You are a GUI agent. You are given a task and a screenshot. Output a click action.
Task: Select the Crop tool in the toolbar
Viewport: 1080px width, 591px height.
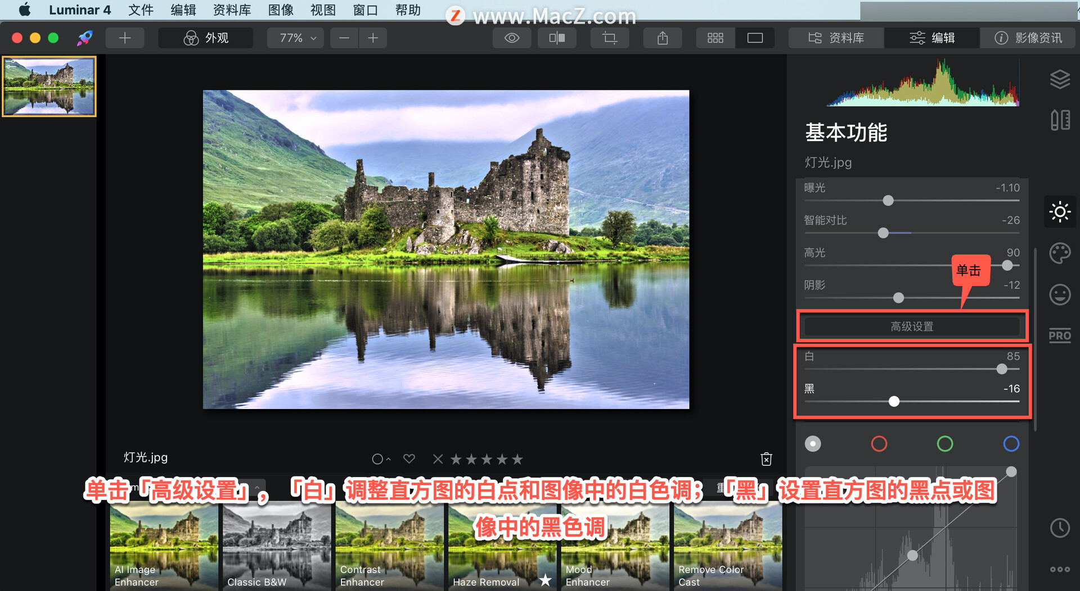(610, 38)
